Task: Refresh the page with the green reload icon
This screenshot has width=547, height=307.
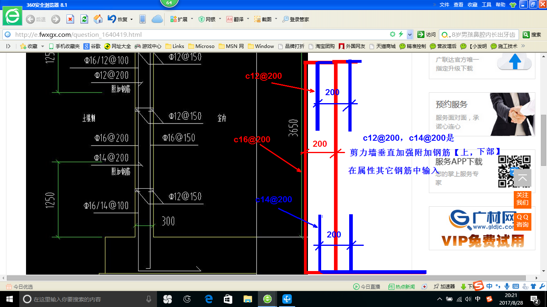Action: pos(84,19)
